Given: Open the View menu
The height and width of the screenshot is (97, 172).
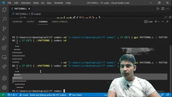Looking at the screenshot, I should [36, 3].
